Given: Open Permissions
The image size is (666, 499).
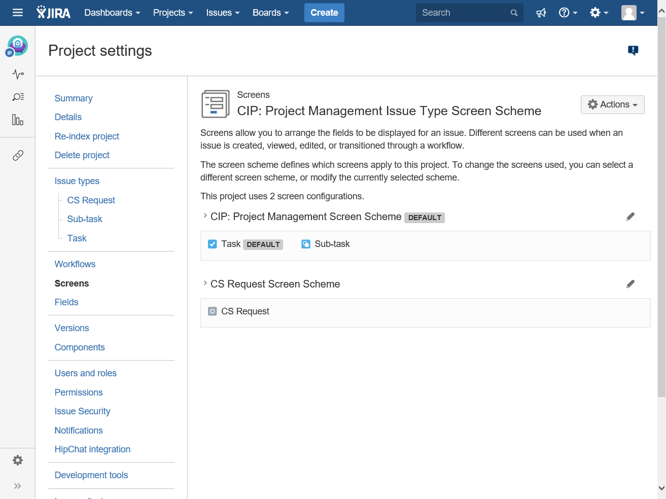Looking at the screenshot, I should point(79,393).
